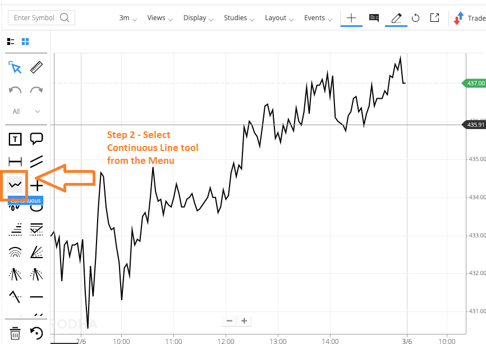This screenshot has width=486, height=344.
Task: Undo the last drawing action
Action: pos(15,90)
